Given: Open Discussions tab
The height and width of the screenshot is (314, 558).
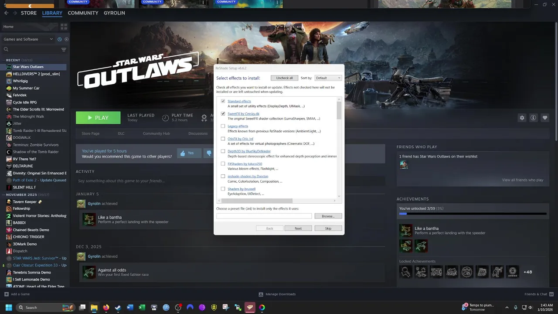Looking at the screenshot, I should point(198,133).
